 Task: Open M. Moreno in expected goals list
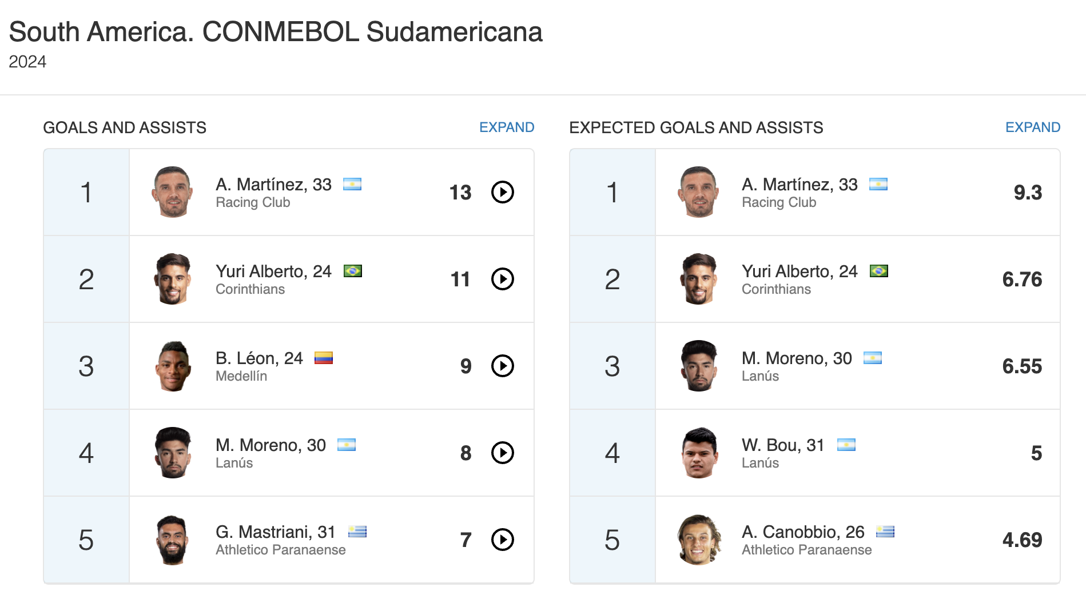(x=796, y=358)
